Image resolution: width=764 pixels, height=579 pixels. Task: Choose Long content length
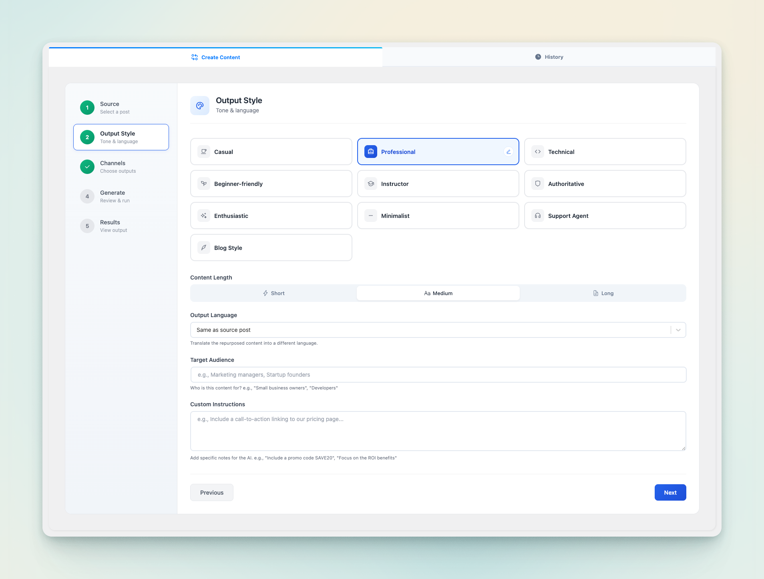[603, 293]
